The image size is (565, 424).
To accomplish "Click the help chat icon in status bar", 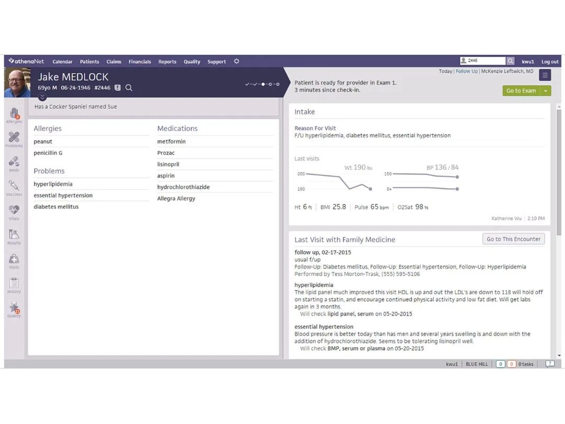I will click(549, 364).
